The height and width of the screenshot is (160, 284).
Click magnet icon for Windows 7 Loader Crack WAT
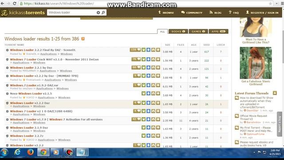(x=153, y=59)
